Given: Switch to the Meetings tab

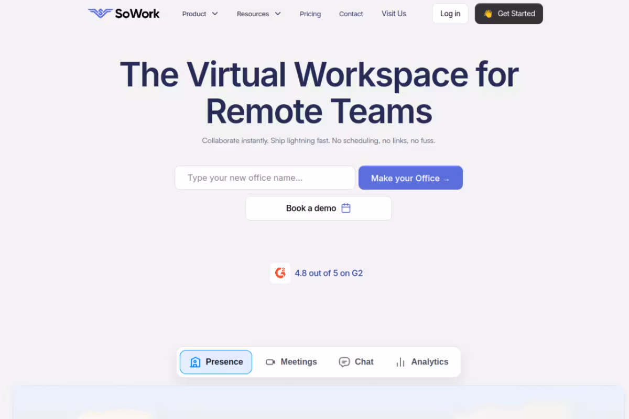Looking at the screenshot, I should tap(291, 362).
